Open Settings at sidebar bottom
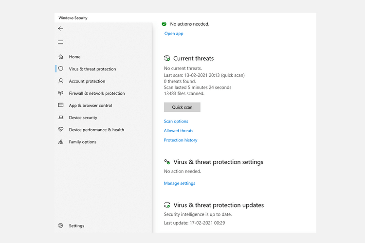 76,226
